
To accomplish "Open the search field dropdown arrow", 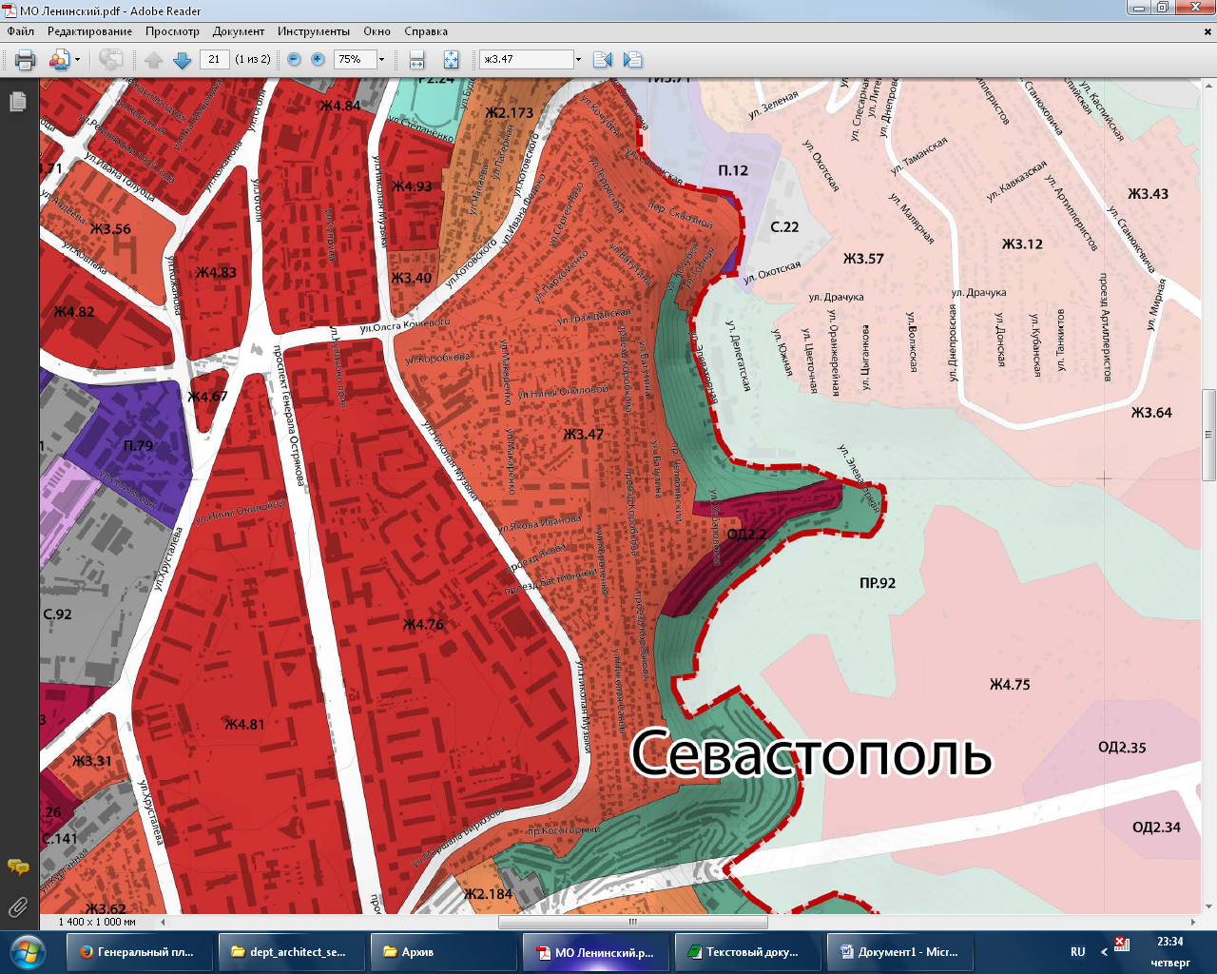I will [x=578, y=59].
